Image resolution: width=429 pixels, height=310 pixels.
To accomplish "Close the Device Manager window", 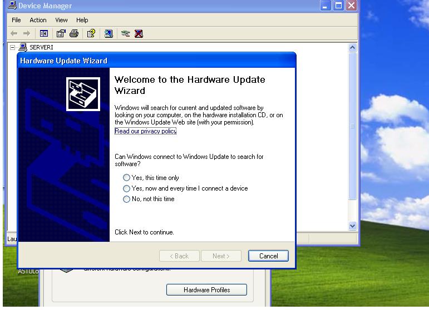I will coord(352,5).
